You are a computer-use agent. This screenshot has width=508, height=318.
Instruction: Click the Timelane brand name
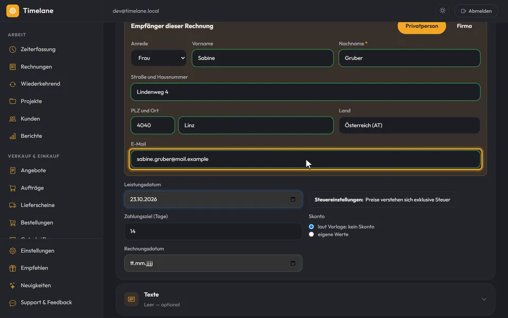38,11
